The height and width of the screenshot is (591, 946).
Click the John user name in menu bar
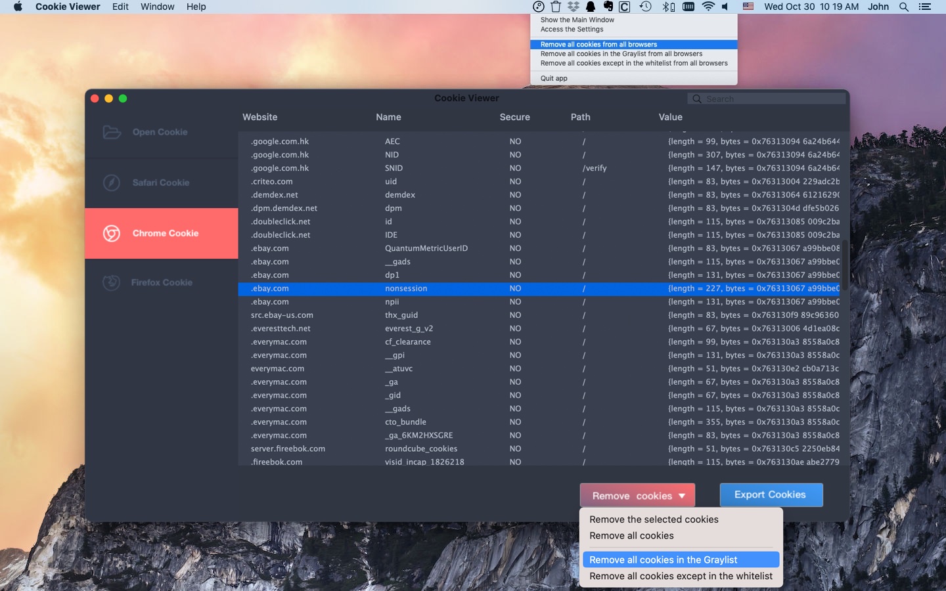pos(878,7)
